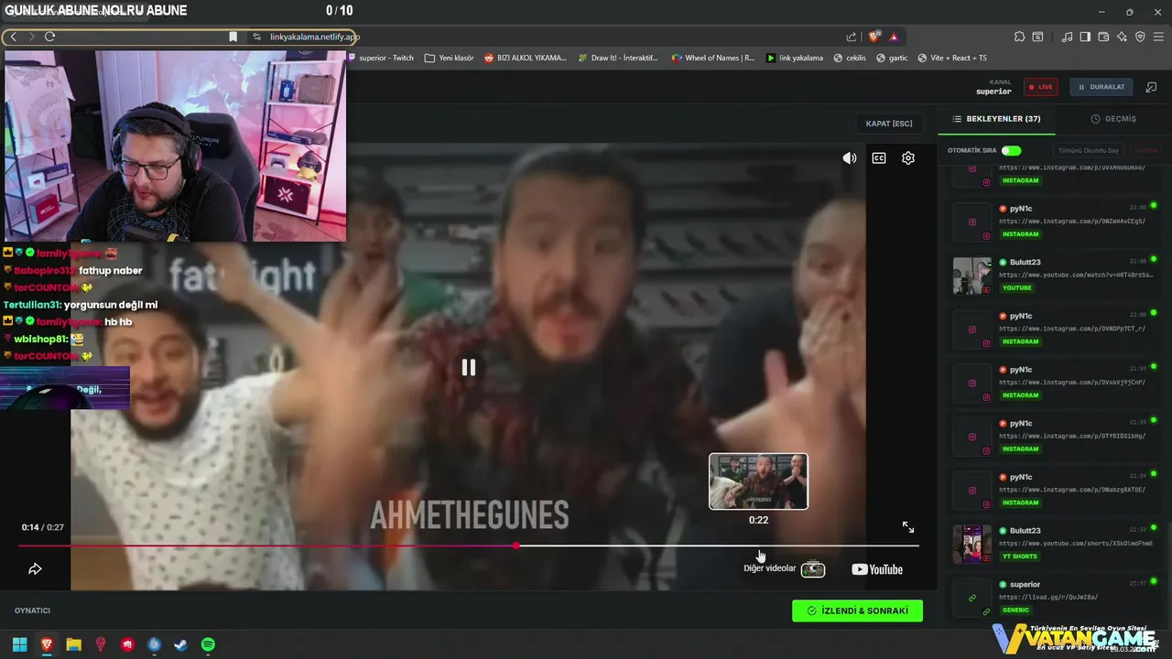Open the 'Draw It! - İnteraktif' bookmark
1172x659 pixels.
coord(617,58)
